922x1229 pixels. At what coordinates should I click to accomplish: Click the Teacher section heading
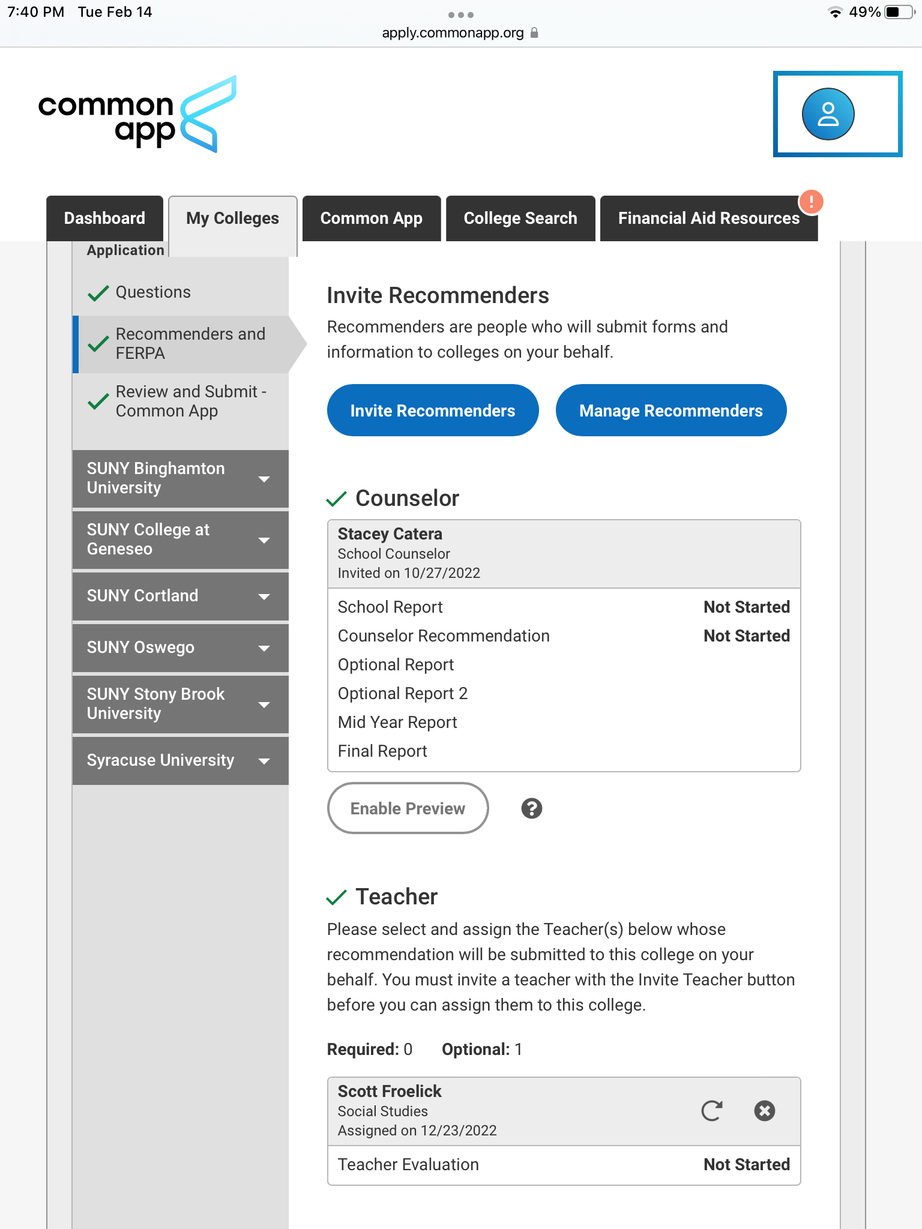click(x=397, y=897)
